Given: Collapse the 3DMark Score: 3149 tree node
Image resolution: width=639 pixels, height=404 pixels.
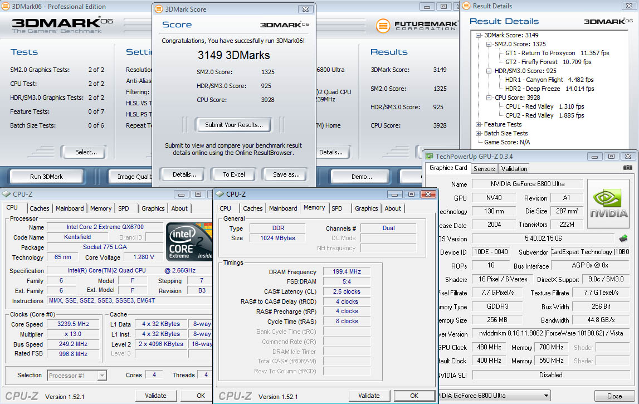Looking at the screenshot, I should (x=479, y=35).
